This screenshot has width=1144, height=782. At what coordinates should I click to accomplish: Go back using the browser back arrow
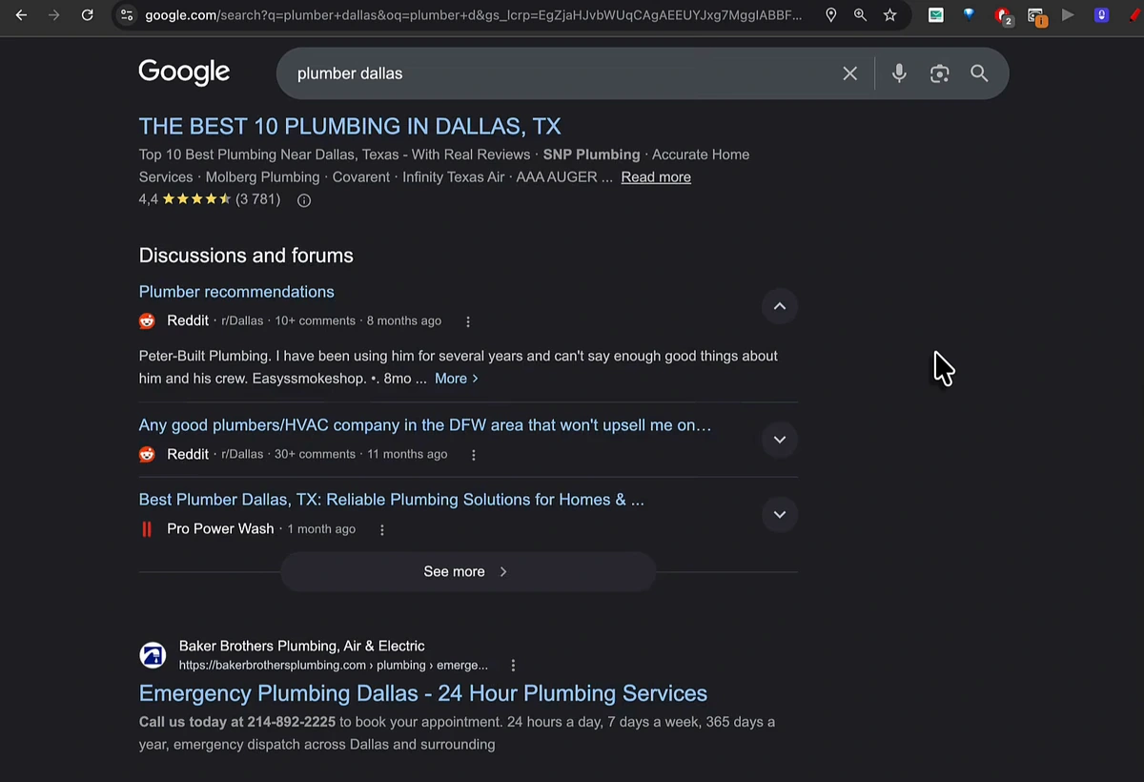pos(21,15)
